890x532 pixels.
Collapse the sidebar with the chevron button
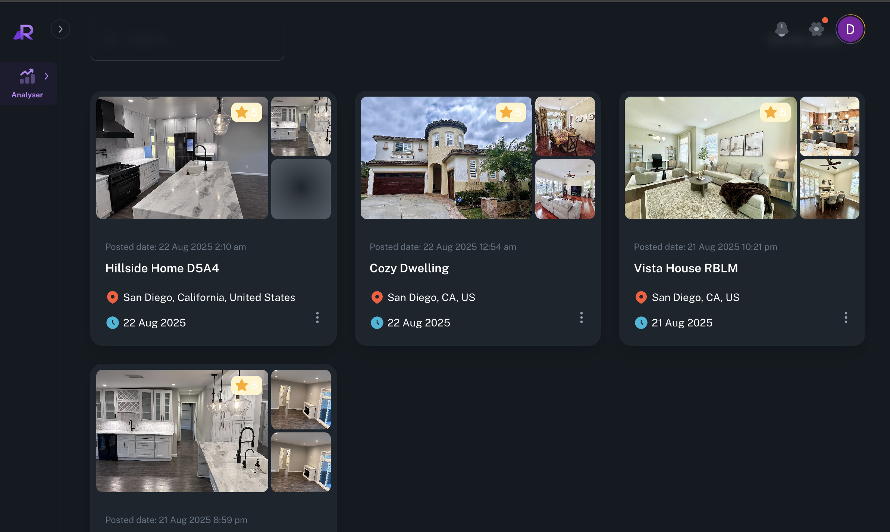(60, 29)
